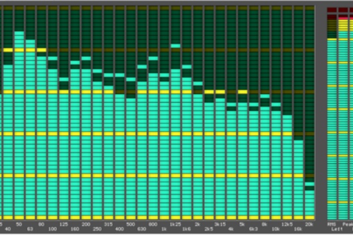This screenshot has width=353, height=235.
Task: Click the red clip indicator atop the RMS meter
Action: click(x=332, y=11)
